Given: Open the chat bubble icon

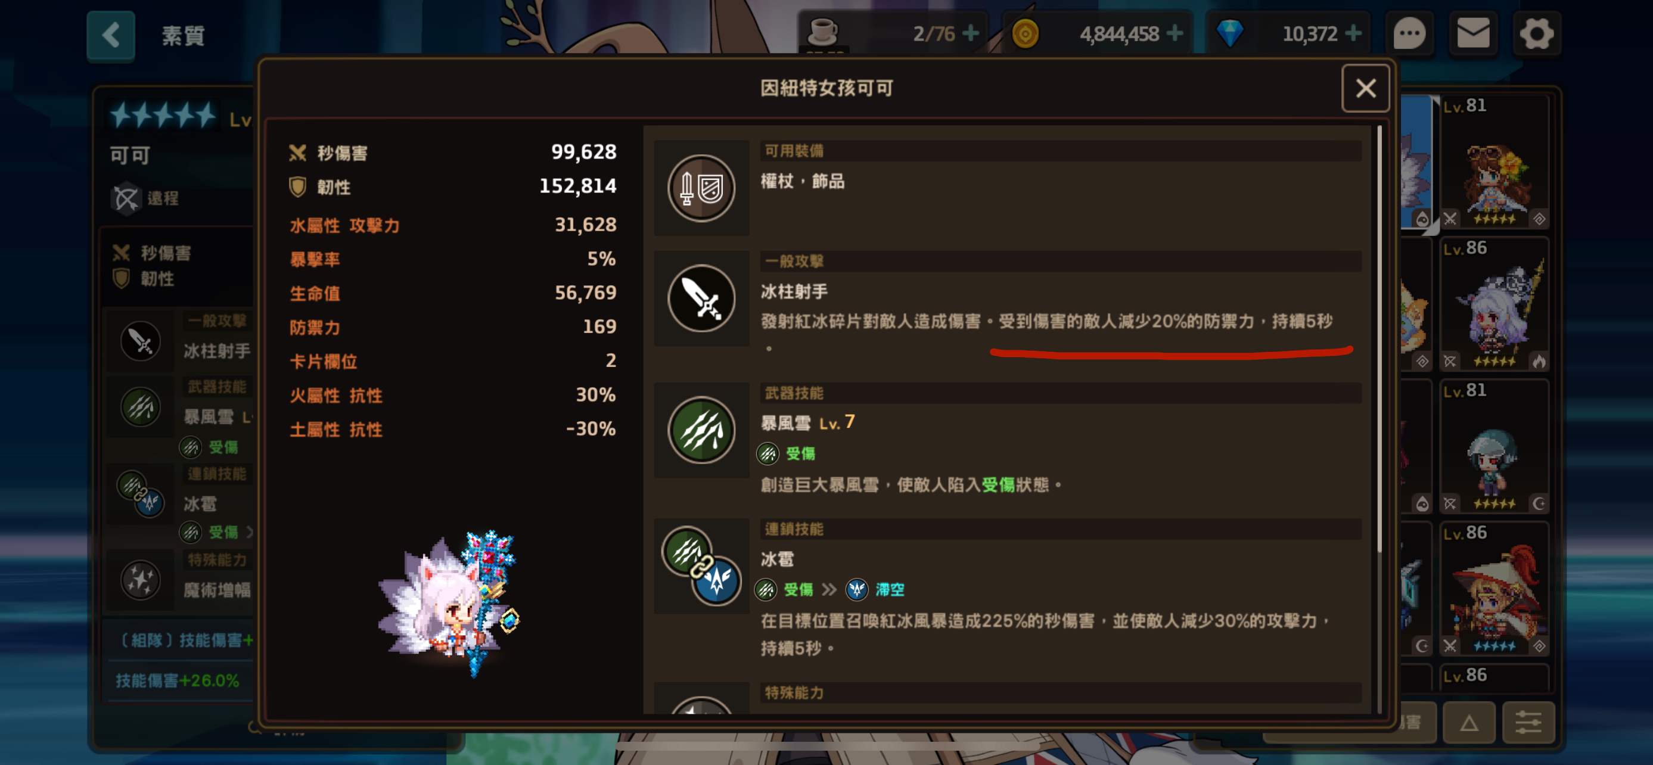Looking at the screenshot, I should tap(1410, 34).
